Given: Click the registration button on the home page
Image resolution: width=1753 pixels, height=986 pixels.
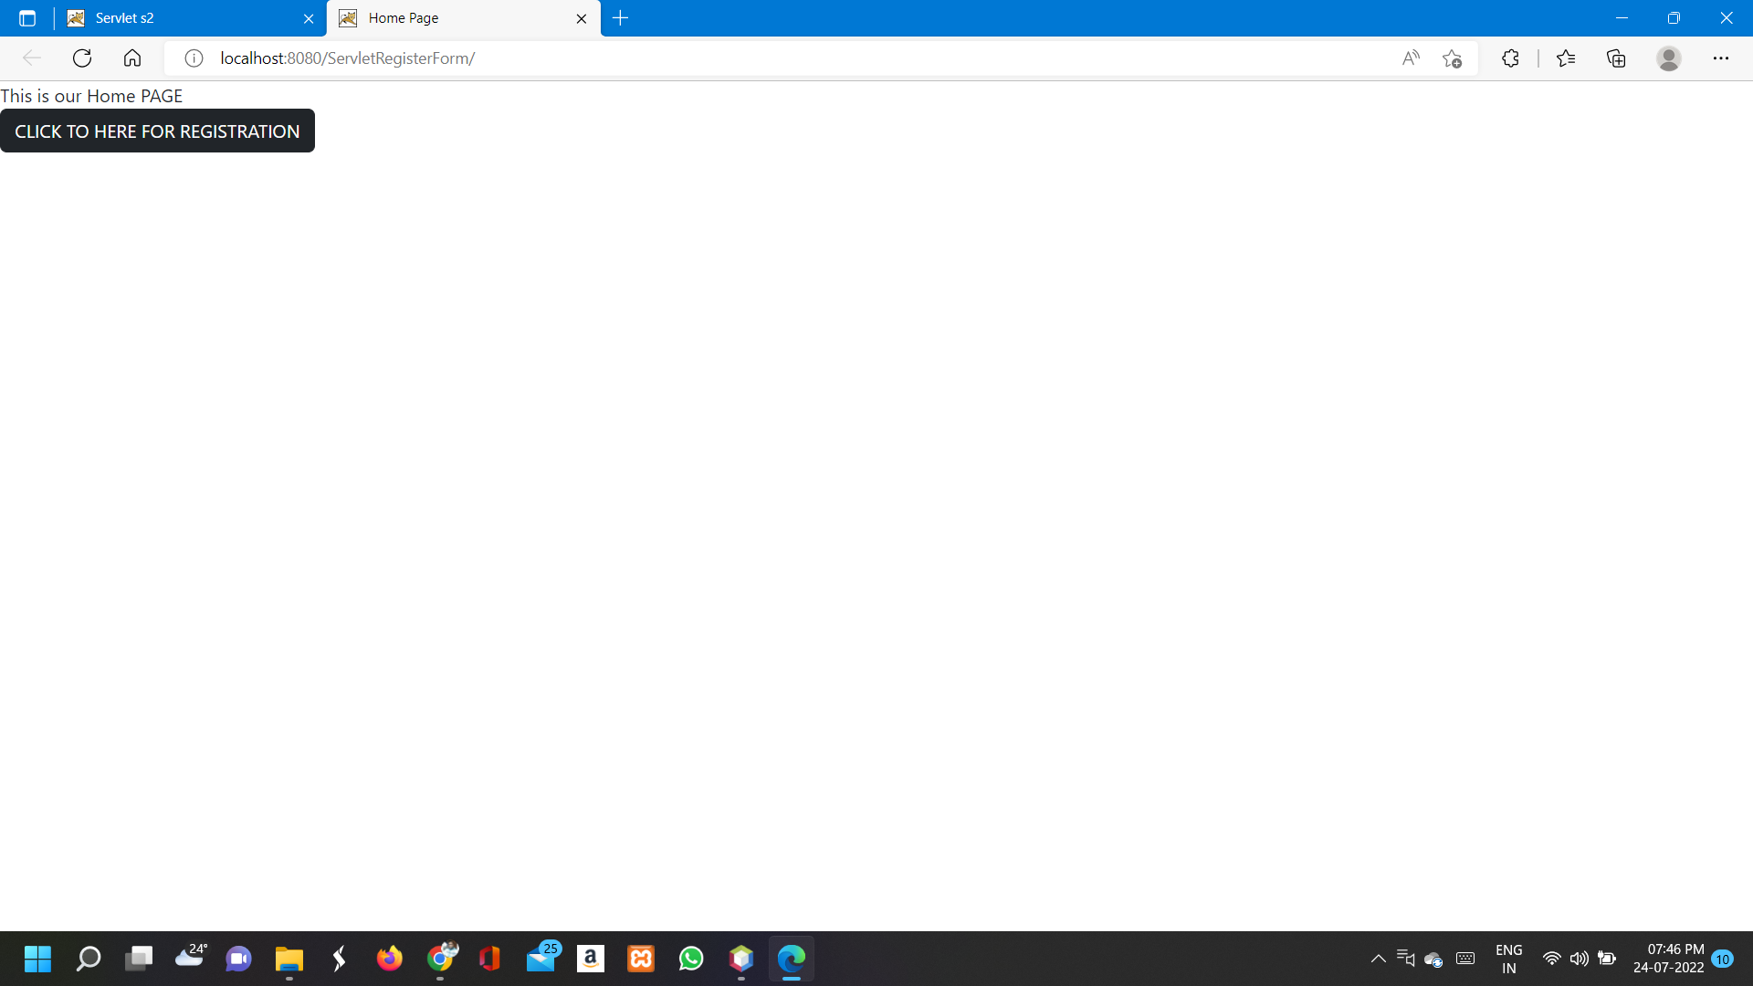Looking at the screenshot, I should pos(157,131).
